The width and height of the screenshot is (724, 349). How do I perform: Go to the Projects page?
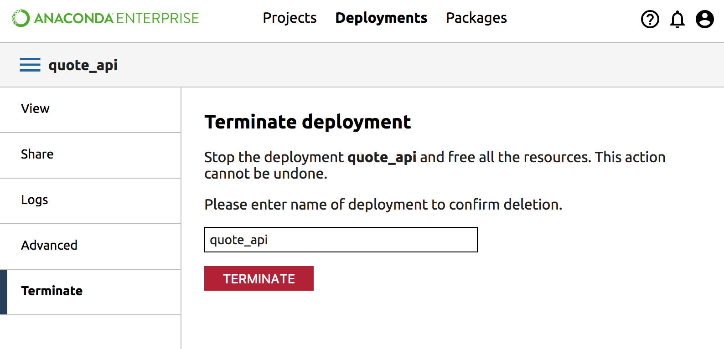290,18
